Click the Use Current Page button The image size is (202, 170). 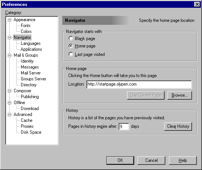(146, 95)
